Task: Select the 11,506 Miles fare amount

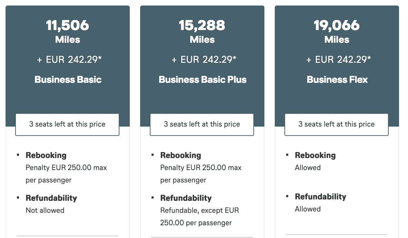Action: point(68,26)
